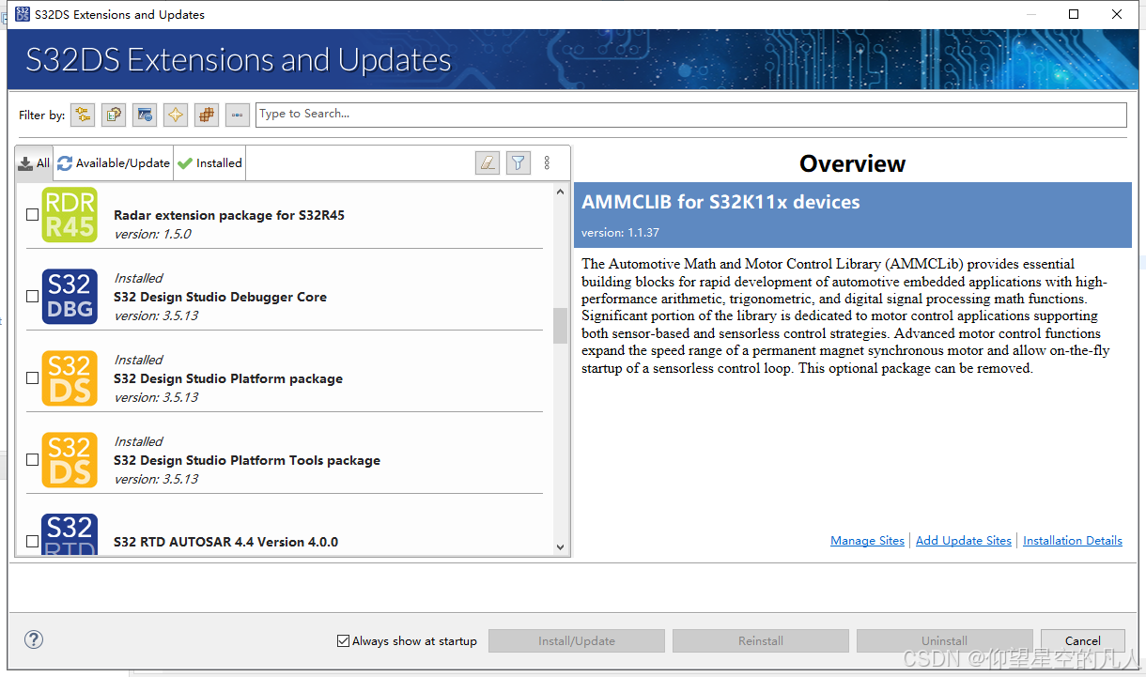
Task: Click the first hierarchy filter icon
Action: pyautogui.click(x=83, y=115)
